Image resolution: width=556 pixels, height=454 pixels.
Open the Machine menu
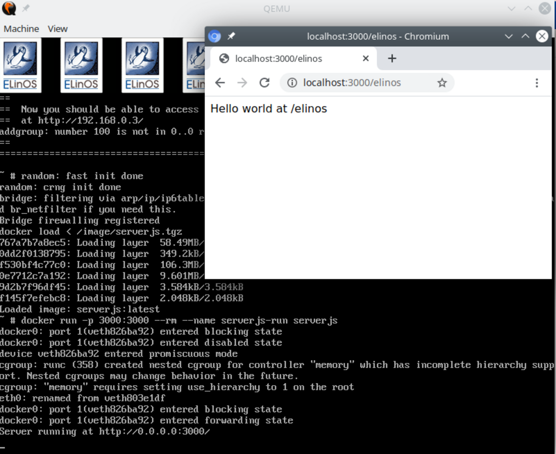21,28
